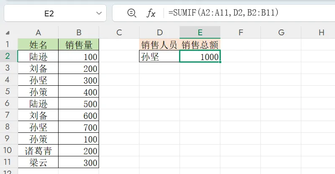Select column D header

point(159,32)
